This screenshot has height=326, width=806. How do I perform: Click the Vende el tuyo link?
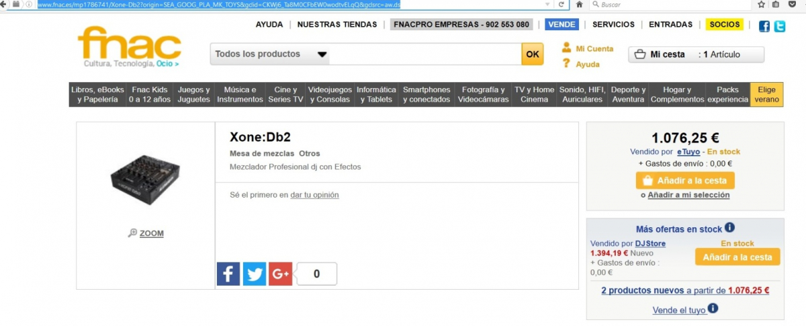(679, 310)
